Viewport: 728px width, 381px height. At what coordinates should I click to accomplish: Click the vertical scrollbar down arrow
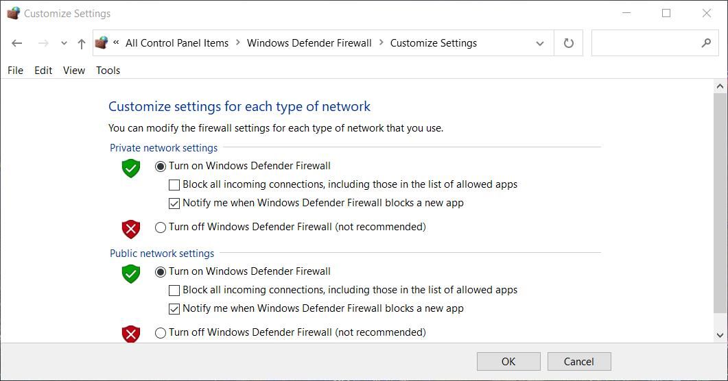(720, 335)
